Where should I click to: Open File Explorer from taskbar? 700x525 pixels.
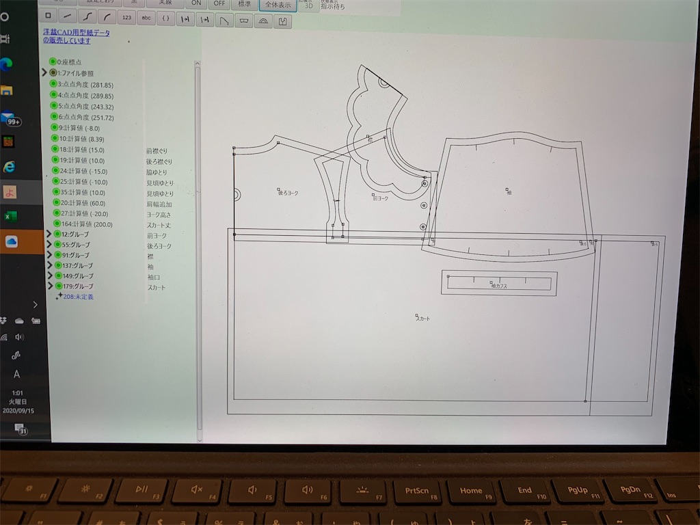6,91
